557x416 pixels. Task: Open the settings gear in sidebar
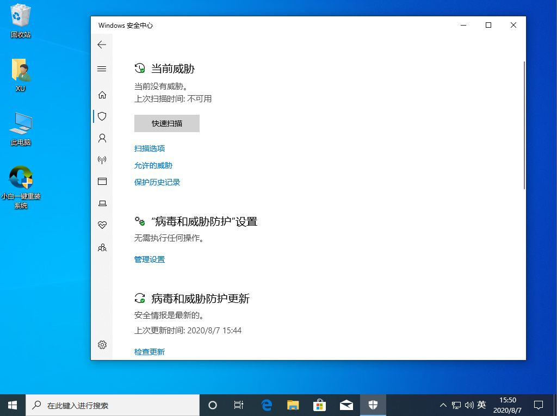point(102,344)
